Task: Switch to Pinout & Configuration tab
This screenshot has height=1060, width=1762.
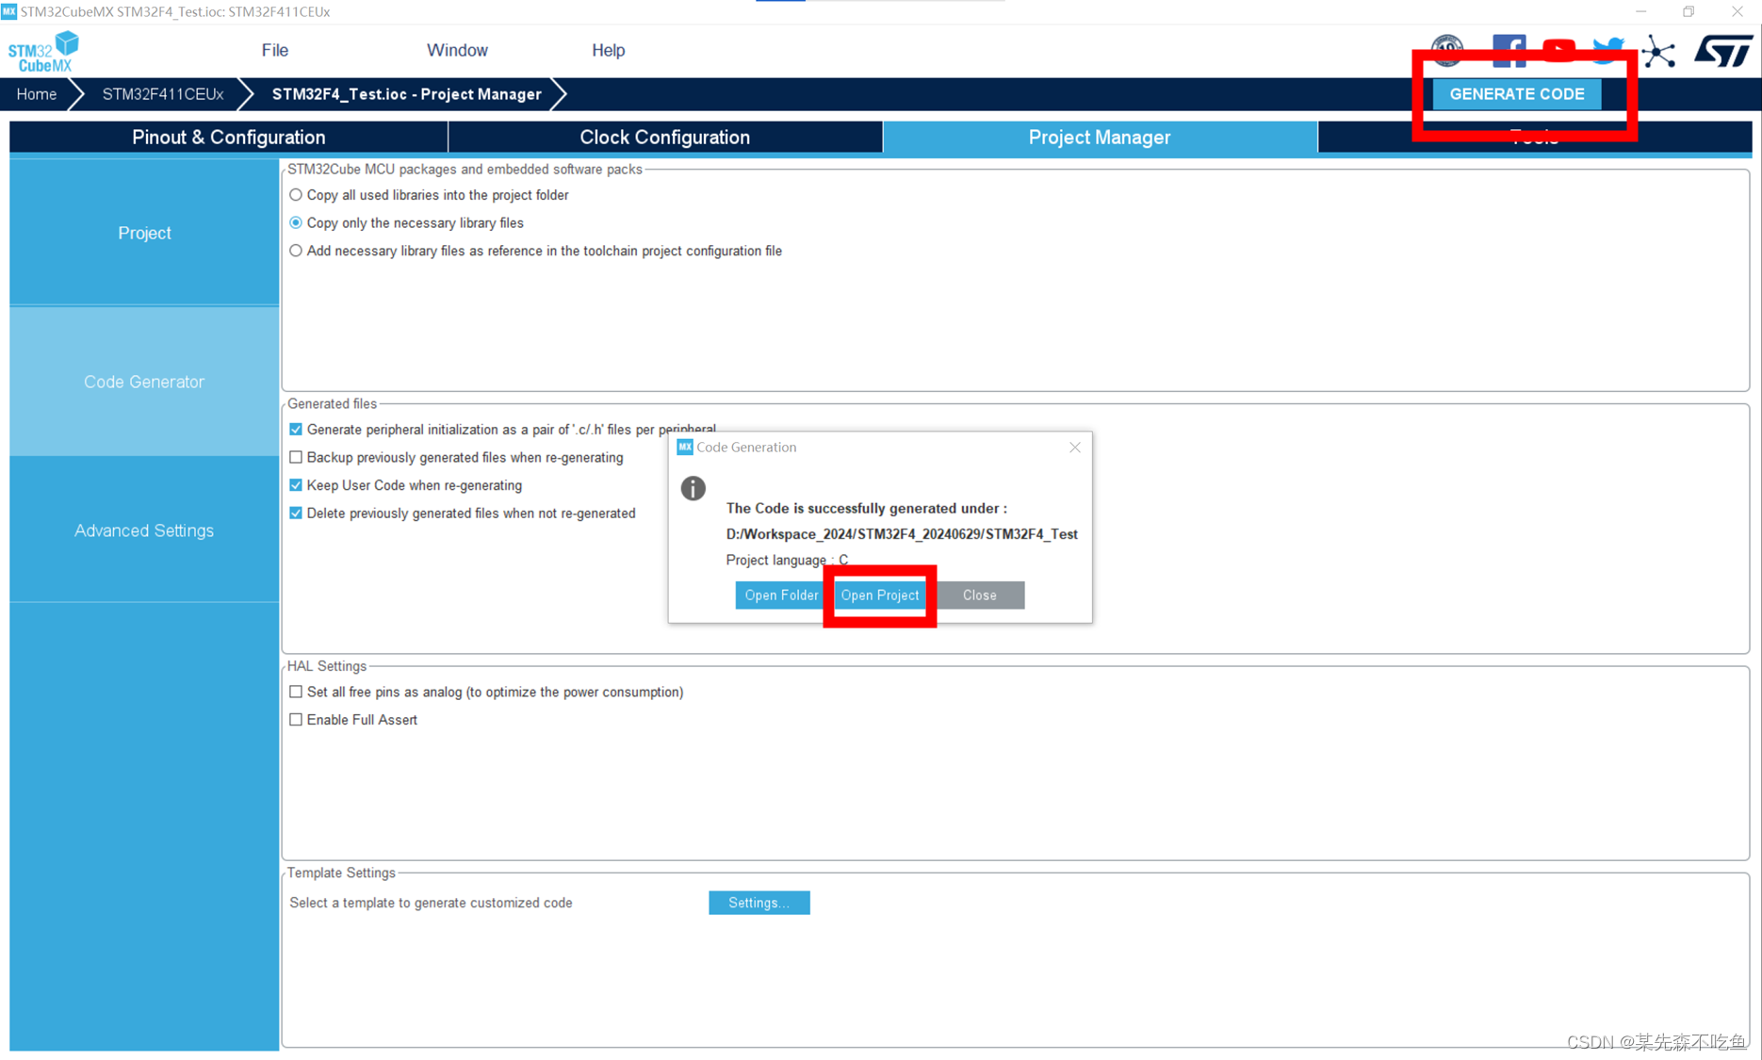Action: 229,138
